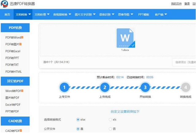Open CAD转PDF in the sidebar
The width and height of the screenshot is (196, 134).
click(12, 131)
